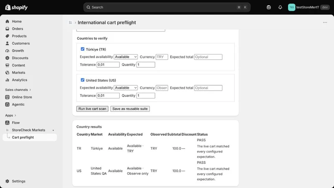Click the Türkiye Quantity field
The height and width of the screenshot is (188, 334).
(x=146, y=65)
